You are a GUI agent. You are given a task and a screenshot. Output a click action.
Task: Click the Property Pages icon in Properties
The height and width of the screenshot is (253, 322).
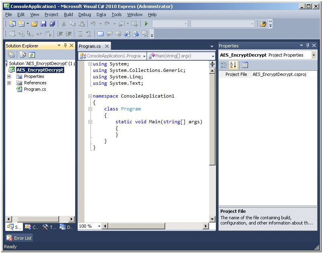click(244, 65)
